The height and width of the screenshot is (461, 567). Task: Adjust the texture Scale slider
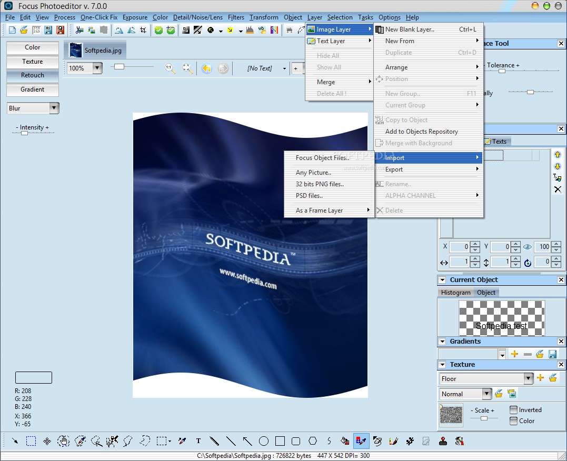tap(483, 418)
